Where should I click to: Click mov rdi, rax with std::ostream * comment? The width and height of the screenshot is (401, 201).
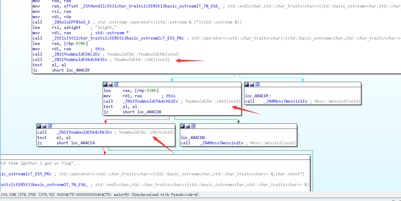(x=80, y=33)
